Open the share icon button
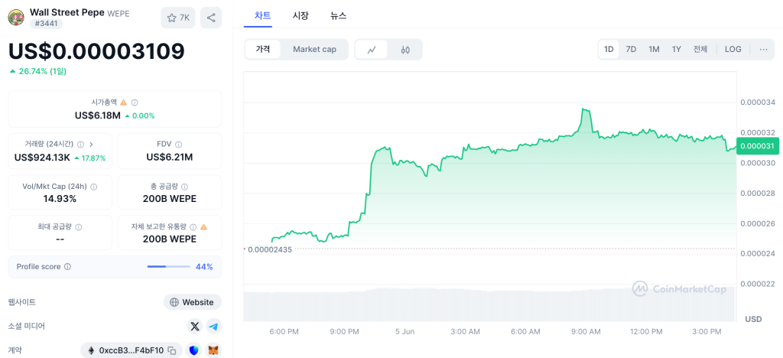783x358 pixels. [x=211, y=18]
